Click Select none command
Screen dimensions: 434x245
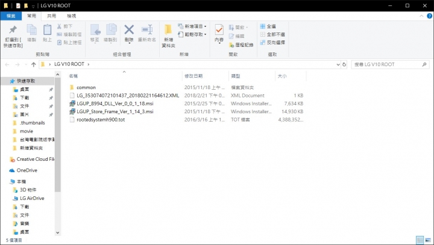272,34
